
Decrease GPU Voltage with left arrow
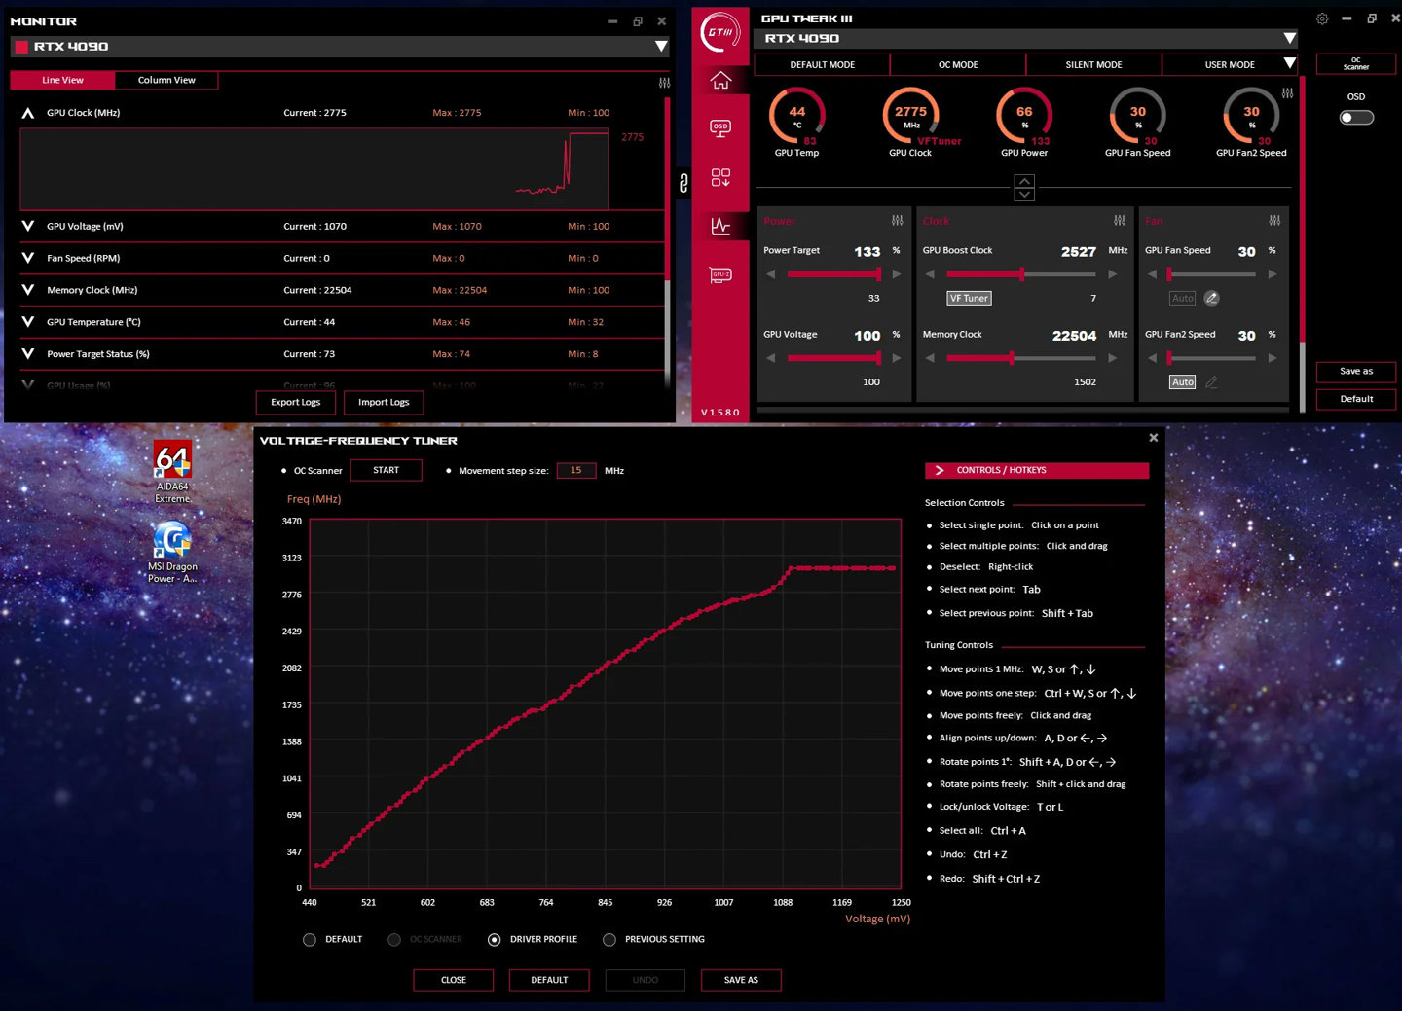(x=771, y=358)
